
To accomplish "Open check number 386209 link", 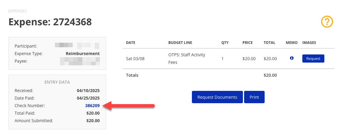I will [x=92, y=106].
